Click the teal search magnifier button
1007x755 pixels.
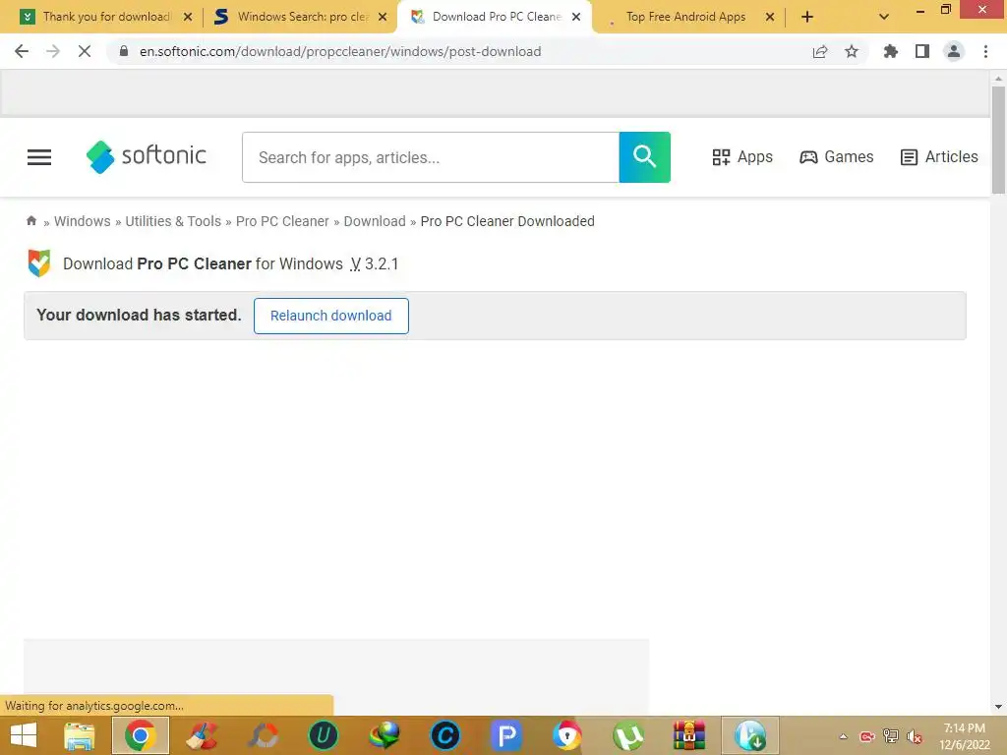(644, 157)
